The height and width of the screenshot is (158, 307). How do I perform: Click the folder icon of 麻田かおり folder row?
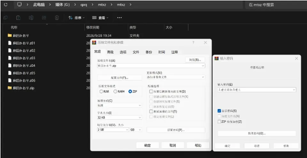(10, 35)
